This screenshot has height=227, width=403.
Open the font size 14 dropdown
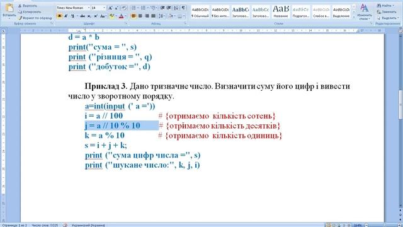104,8
